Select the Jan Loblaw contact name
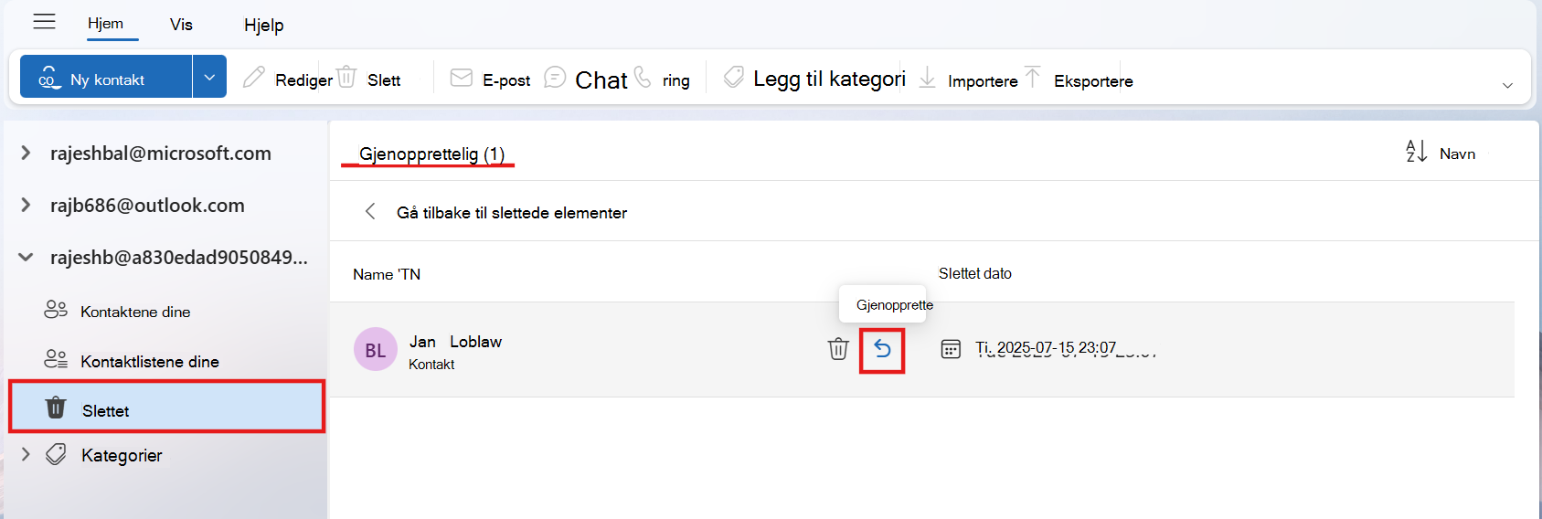 pos(455,341)
